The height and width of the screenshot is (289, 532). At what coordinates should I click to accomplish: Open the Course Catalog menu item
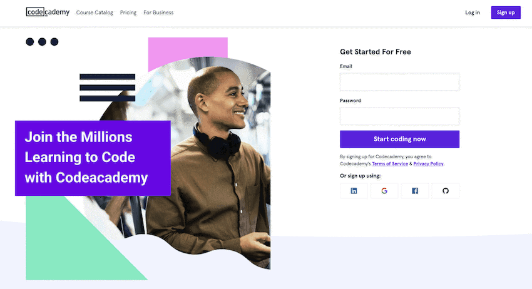[95, 13]
